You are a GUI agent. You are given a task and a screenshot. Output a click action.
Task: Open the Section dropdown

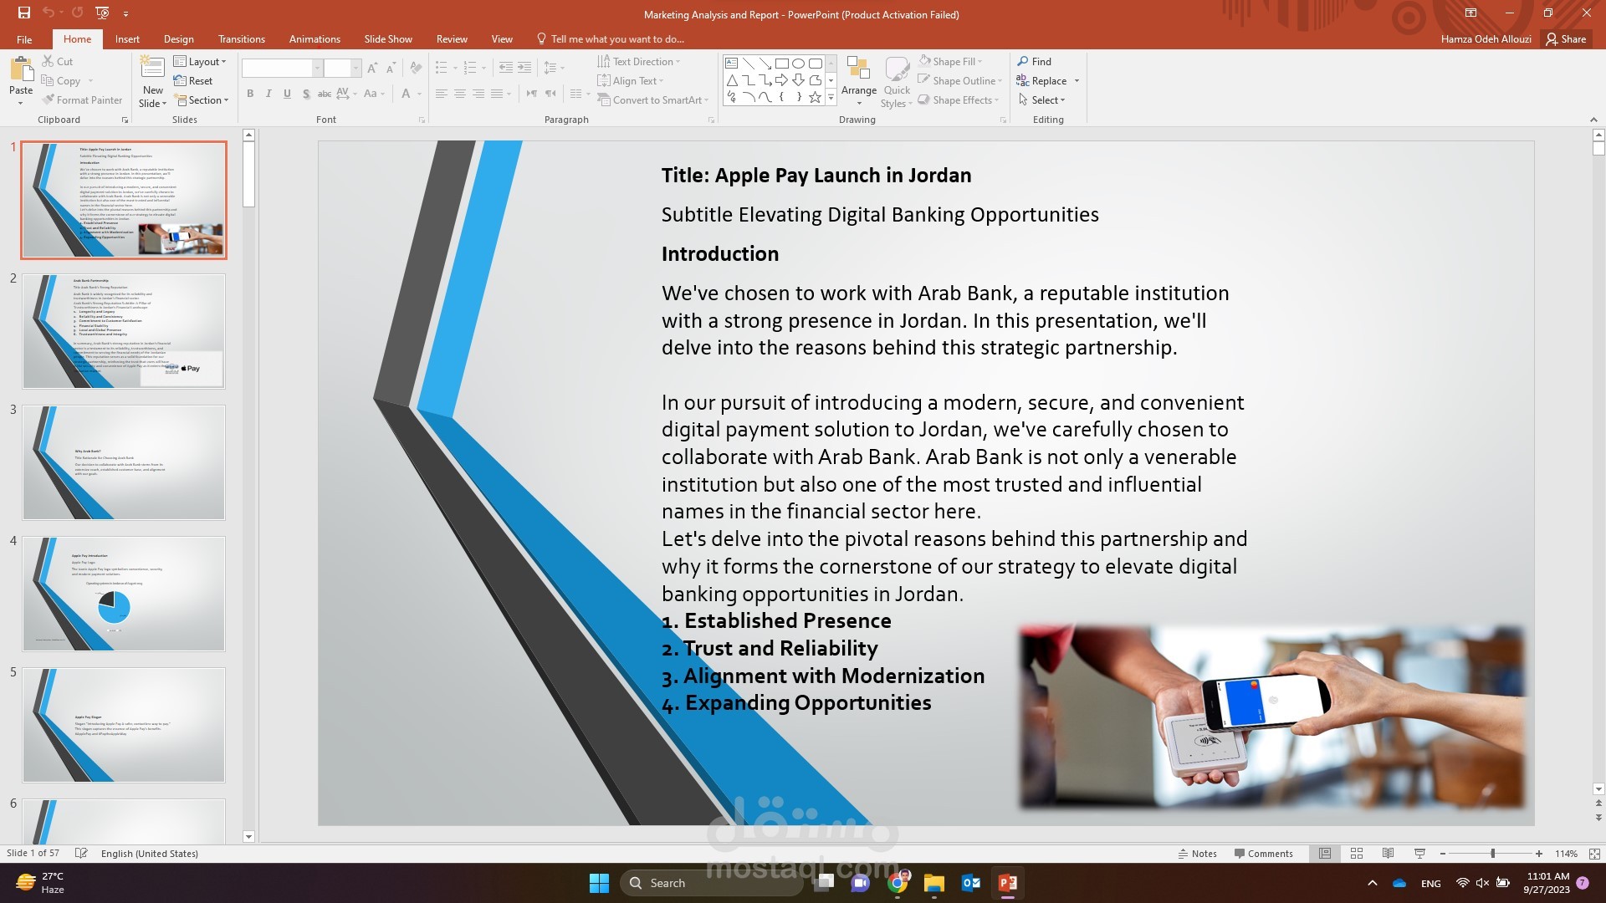pos(201,100)
